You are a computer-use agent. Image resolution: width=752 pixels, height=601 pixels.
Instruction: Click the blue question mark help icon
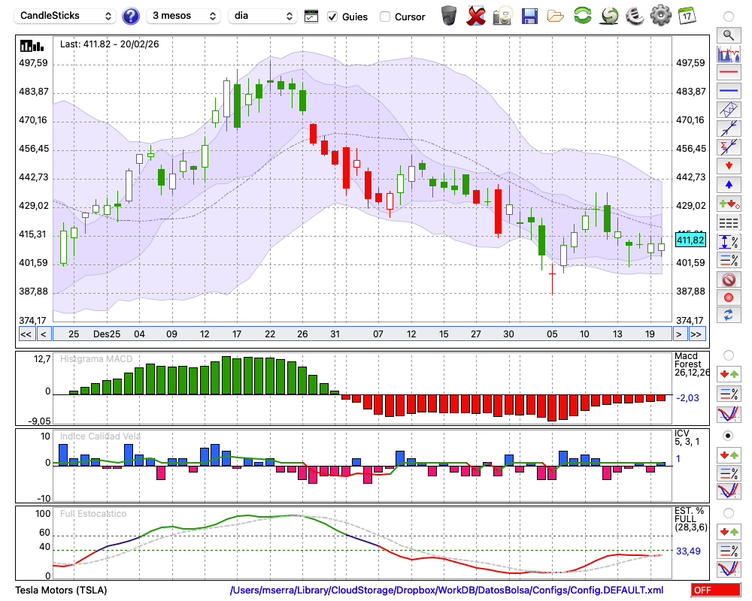tap(131, 16)
